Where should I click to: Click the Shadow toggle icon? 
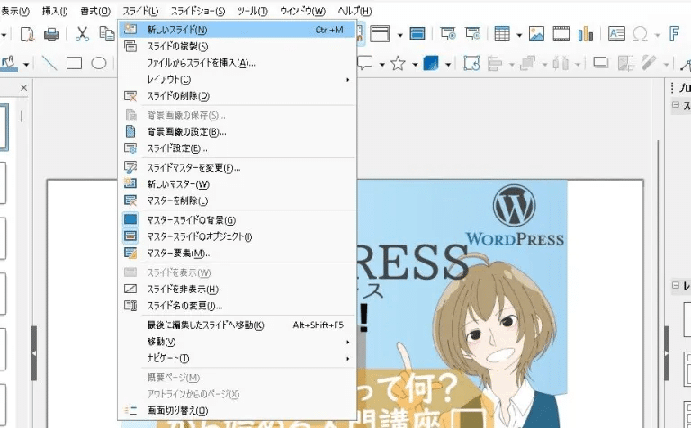pyautogui.click(x=600, y=64)
